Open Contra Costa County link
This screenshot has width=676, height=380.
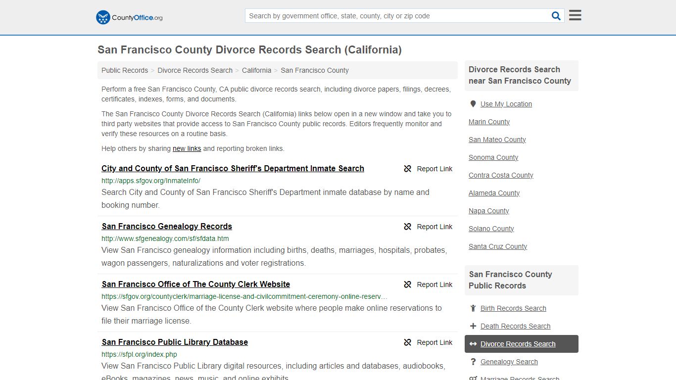[501, 175]
